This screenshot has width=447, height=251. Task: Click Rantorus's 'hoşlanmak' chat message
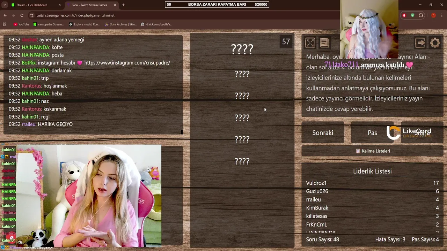(x=55, y=86)
